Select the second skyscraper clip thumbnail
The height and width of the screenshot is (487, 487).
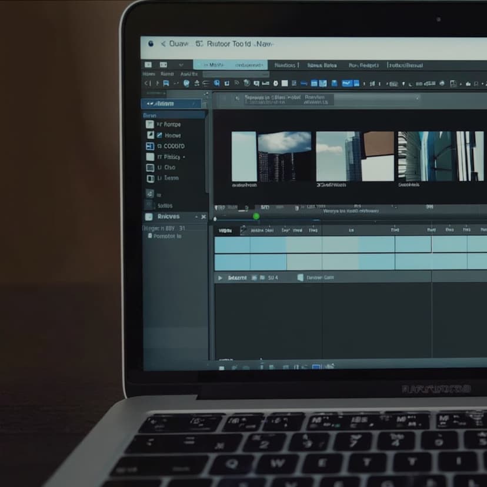pos(355,156)
